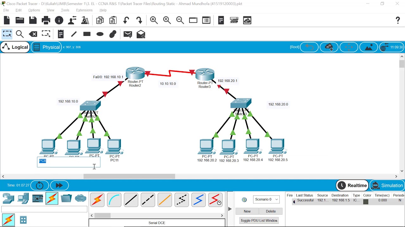Open the Extensions menu
The width and height of the screenshot is (405, 227).
pos(84,10)
